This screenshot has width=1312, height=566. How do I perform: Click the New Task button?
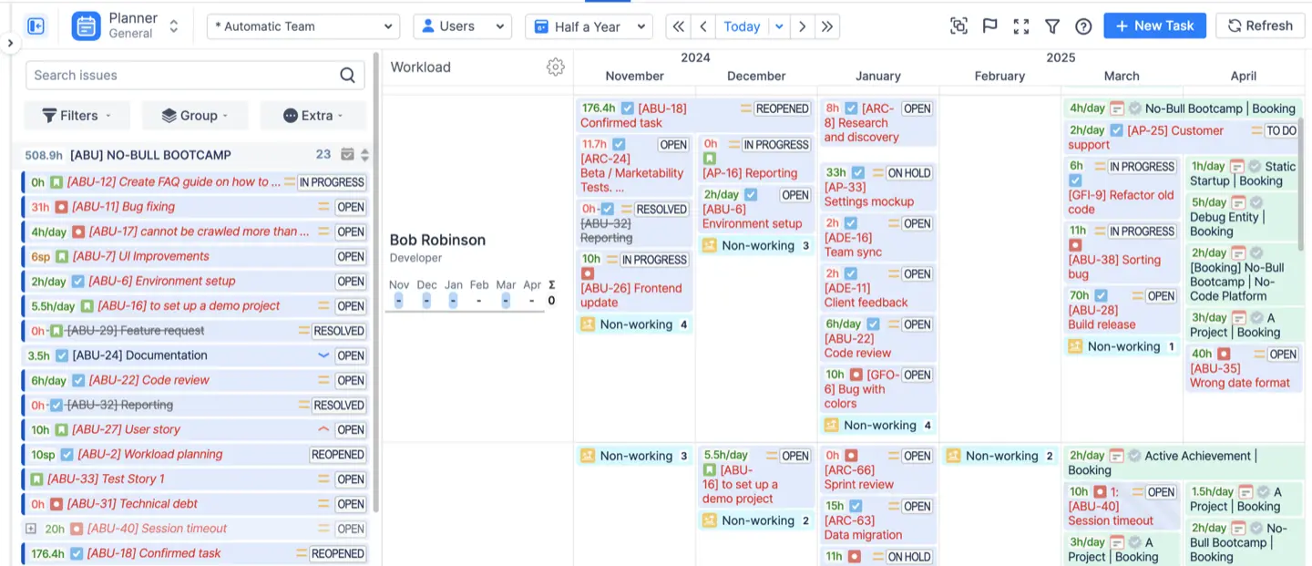click(1154, 26)
